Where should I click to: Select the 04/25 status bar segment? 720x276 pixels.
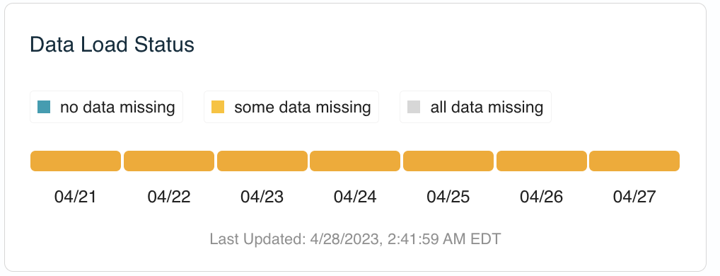pos(448,161)
